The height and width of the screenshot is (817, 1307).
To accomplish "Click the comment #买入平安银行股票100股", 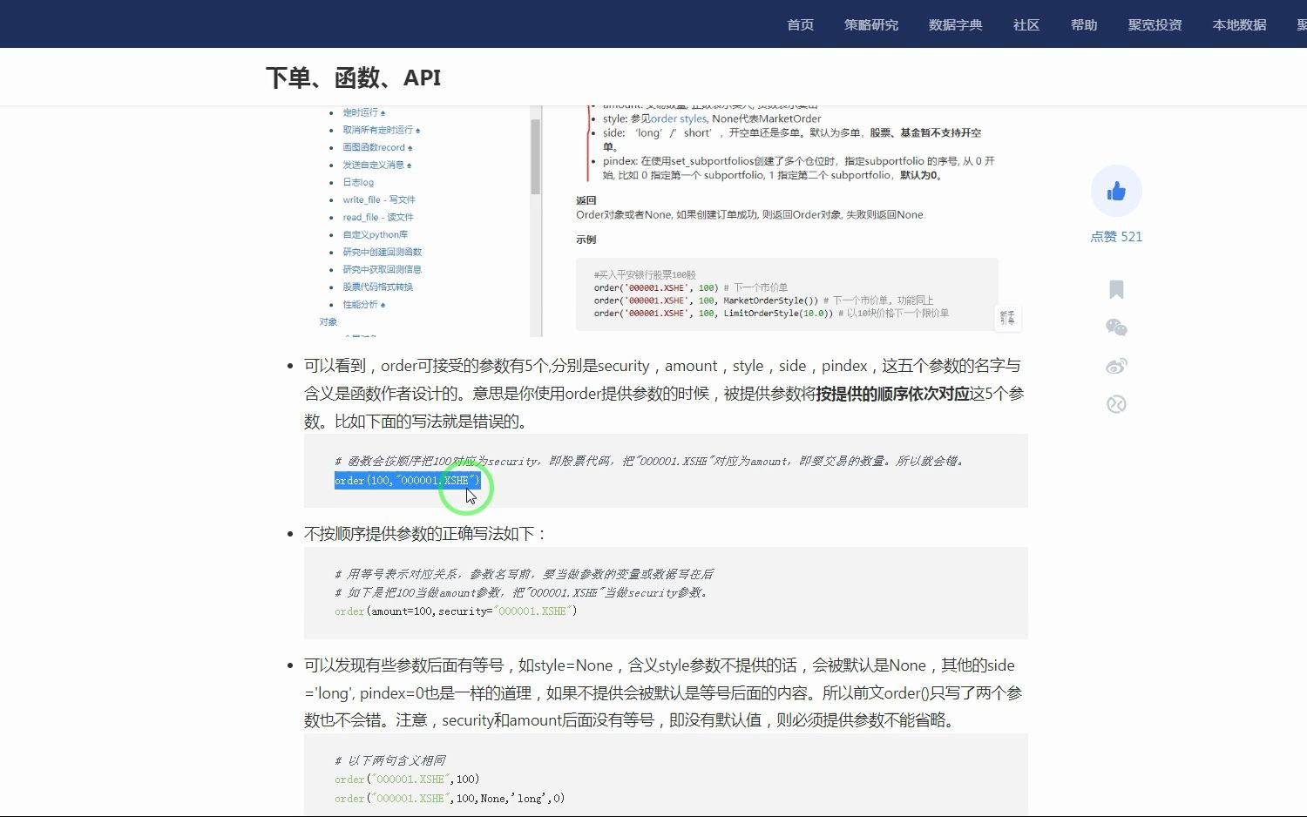I will pos(645,274).
